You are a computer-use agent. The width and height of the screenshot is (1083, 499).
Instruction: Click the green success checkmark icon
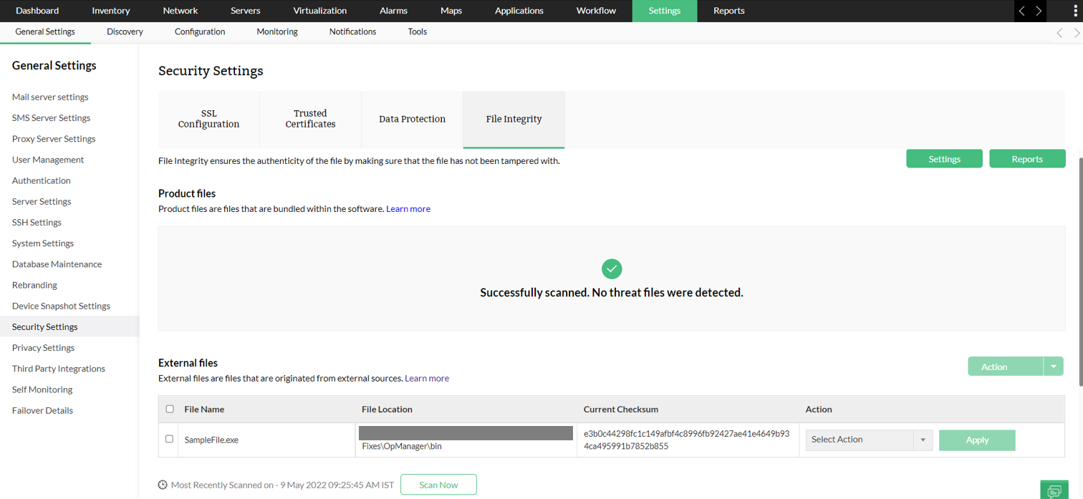(x=612, y=269)
